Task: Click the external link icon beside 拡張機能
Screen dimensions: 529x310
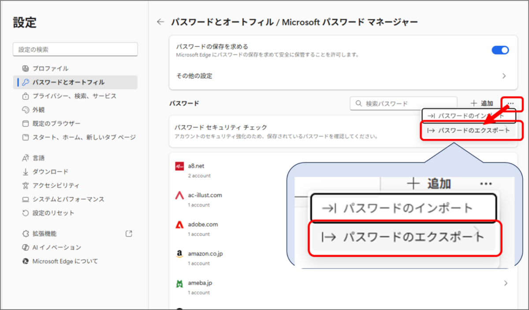Action: point(128,234)
